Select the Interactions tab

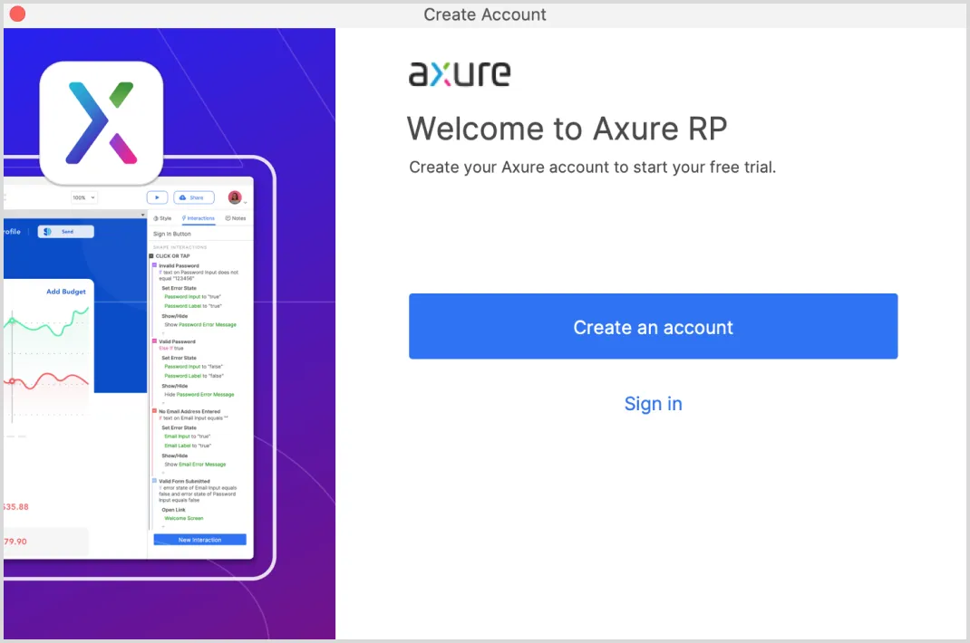click(199, 218)
